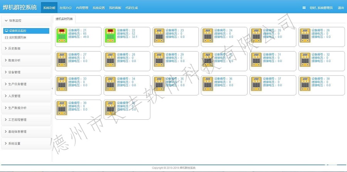This screenshot has height=172, width=347.
Task: Expand the 设备管理 sidebar section
Action: coord(25,72)
